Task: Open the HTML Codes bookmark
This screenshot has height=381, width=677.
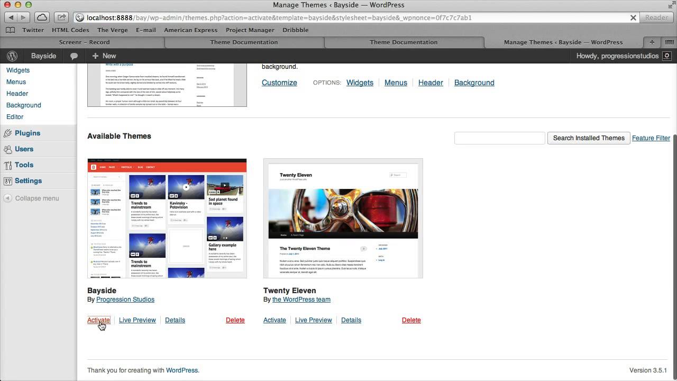Action: [x=70, y=30]
